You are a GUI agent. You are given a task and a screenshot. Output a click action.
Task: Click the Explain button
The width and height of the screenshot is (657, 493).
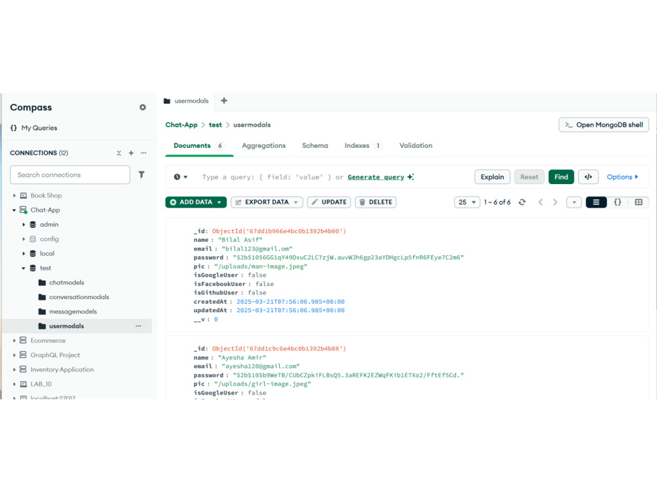coord(492,177)
